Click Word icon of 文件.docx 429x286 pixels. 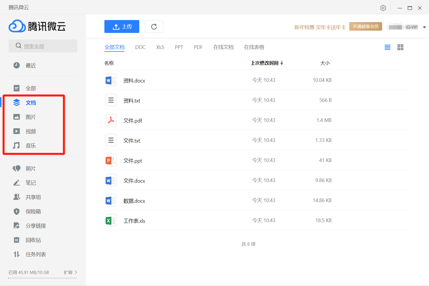111,180
